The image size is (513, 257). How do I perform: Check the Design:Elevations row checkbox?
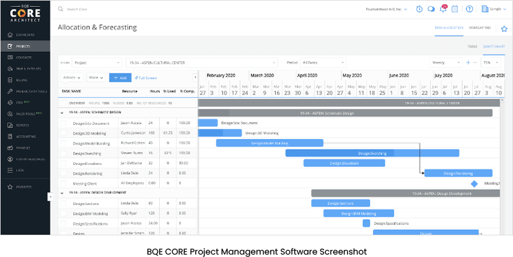(x=63, y=163)
